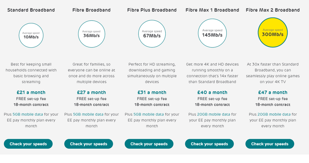
Task: Check your speeds for Fibre Broadband
Action: tap(89, 144)
